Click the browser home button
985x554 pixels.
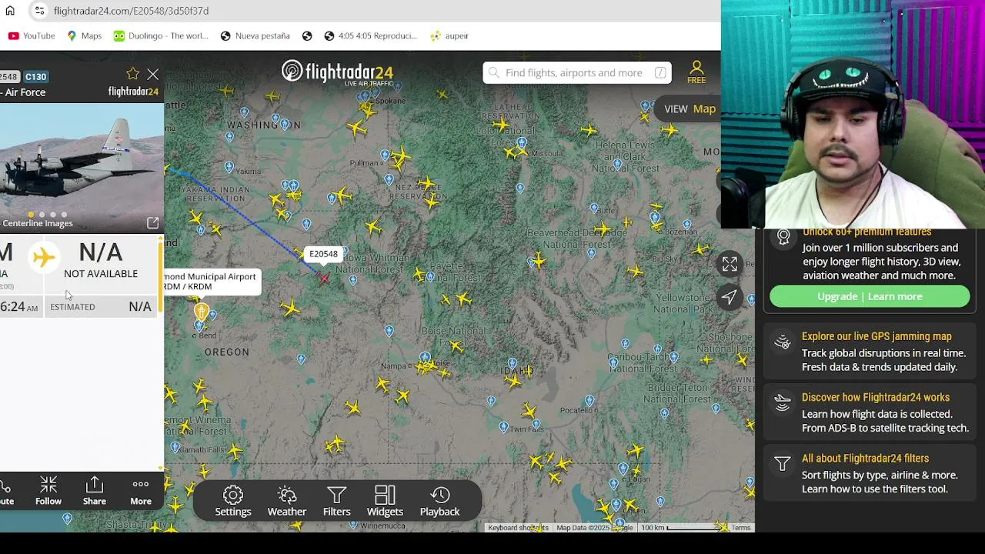point(10,11)
